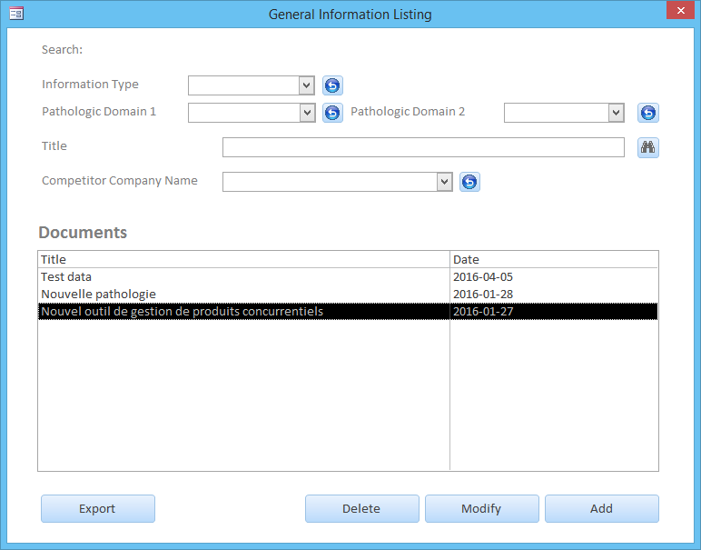This screenshot has height=550, width=701.
Task: Click the Date column header
Action: tap(554, 260)
